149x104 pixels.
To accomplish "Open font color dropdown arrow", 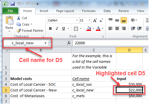I will [x=103, y=28].
